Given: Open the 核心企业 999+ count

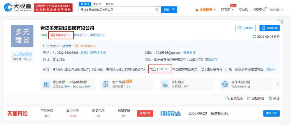Looking at the screenshot, I should (x=82, y=87).
